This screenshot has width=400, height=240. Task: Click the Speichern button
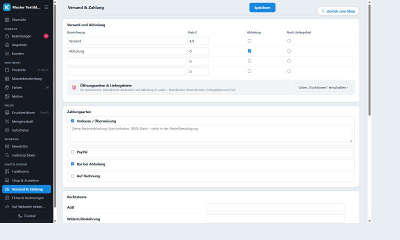[262, 7]
